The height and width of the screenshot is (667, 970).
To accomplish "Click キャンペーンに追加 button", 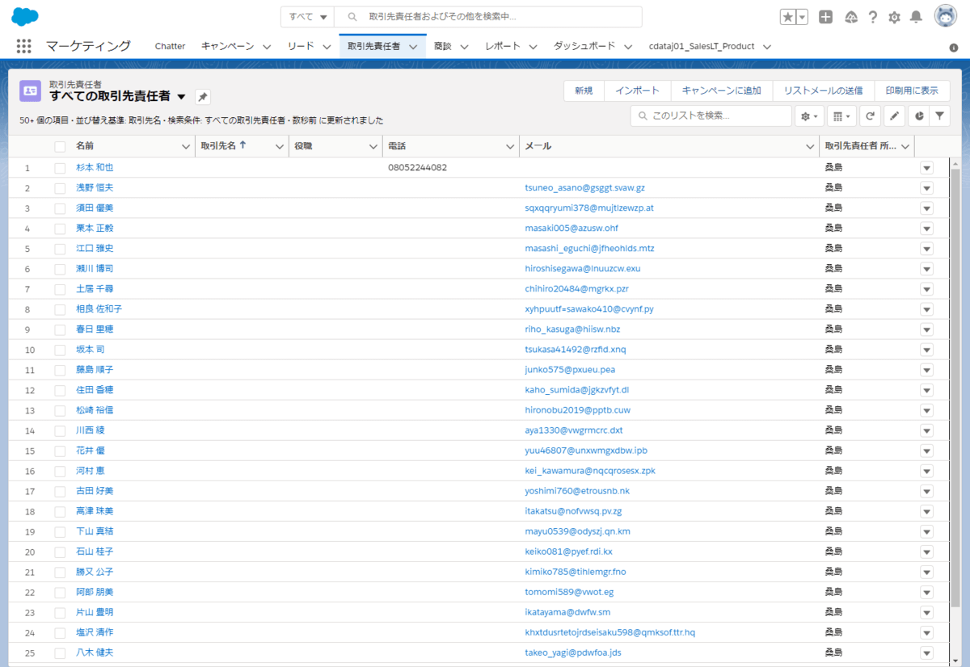I will [x=721, y=90].
